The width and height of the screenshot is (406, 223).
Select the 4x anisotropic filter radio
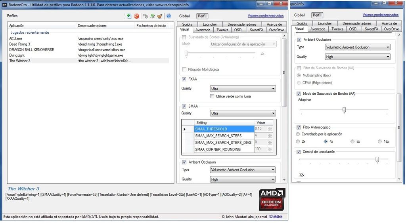pos(326,141)
